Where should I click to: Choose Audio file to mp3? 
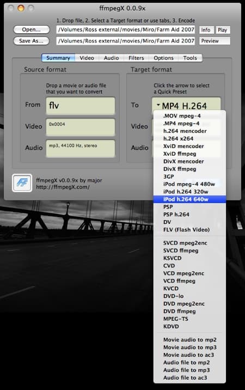pyautogui.click(x=189, y=370)
